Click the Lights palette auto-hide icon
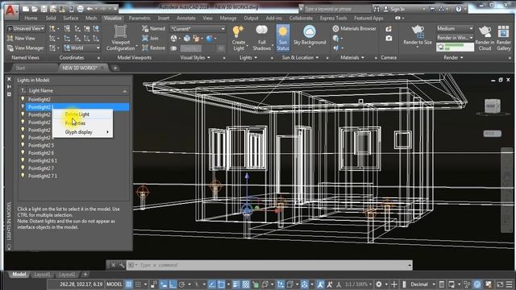516x290 pixels. pyautogui.click(x=9, y=86)
